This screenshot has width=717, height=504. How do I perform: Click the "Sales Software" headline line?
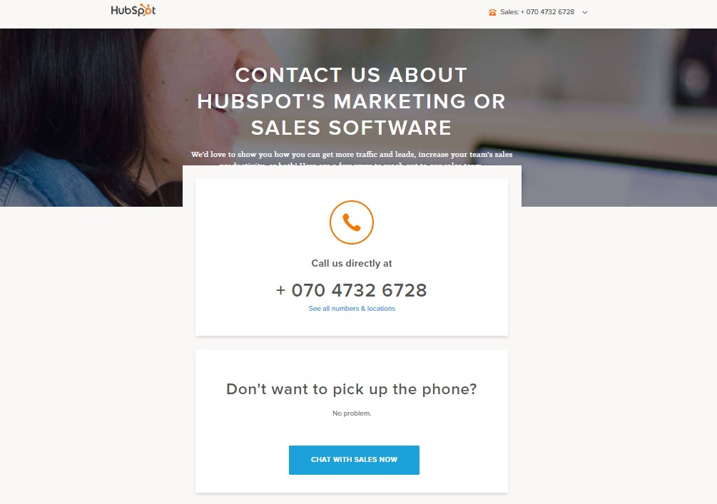pos(351,128)
